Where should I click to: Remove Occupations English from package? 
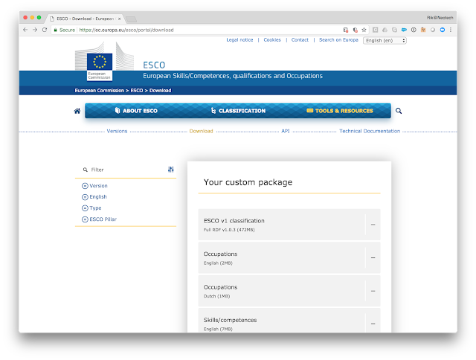[373, 257]
